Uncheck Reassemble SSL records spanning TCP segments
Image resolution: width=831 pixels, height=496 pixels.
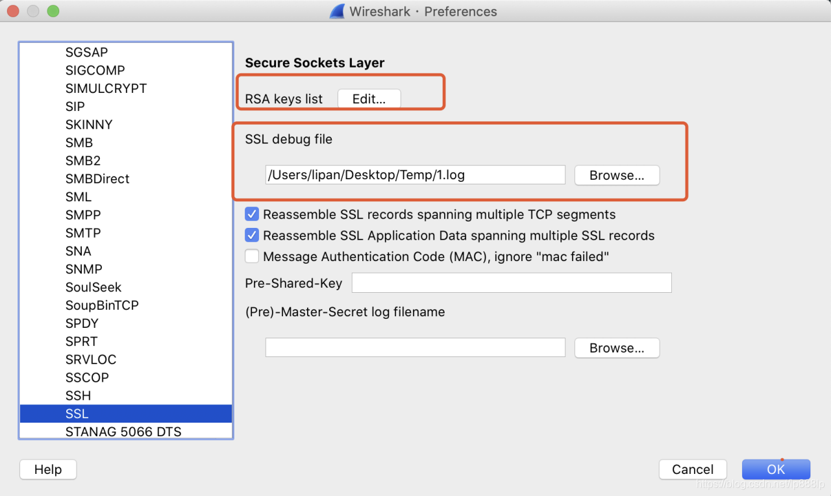pyautogui.click(x=252, y=214)
